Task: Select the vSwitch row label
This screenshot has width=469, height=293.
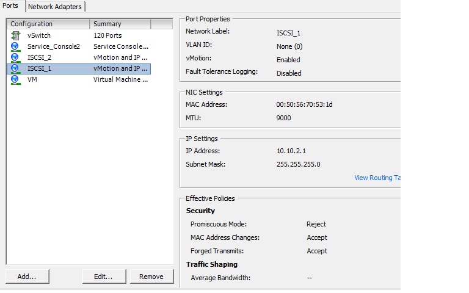Action: point(39,35)
